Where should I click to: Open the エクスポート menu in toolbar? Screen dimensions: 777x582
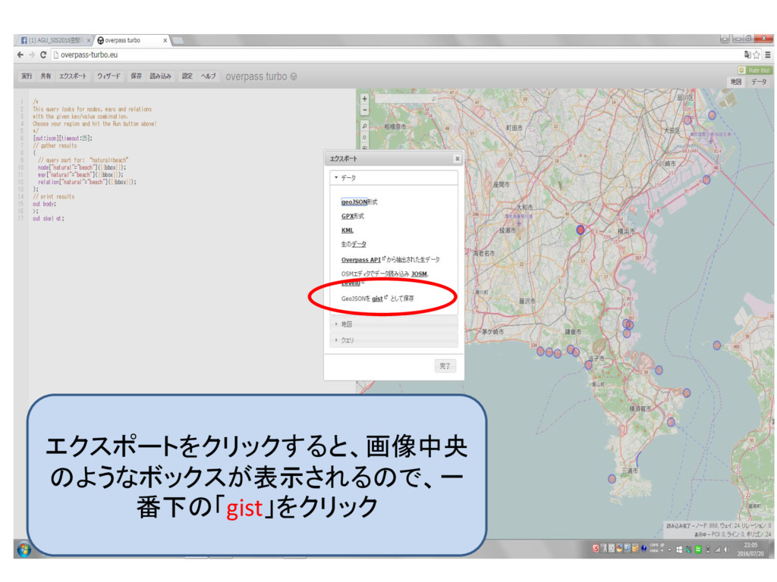74,77
